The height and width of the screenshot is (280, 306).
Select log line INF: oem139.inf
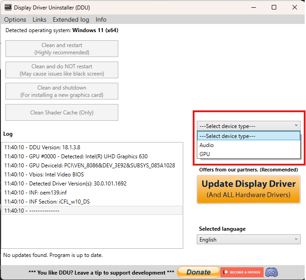pyautogui.click(x=92, y=193)
